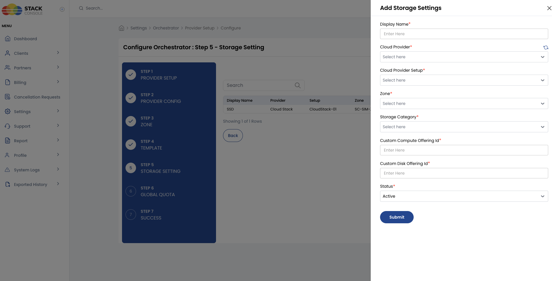This screenshot has width=552, height=281.
Task: Open the Zone dropdown
Action: pos(464,103)
